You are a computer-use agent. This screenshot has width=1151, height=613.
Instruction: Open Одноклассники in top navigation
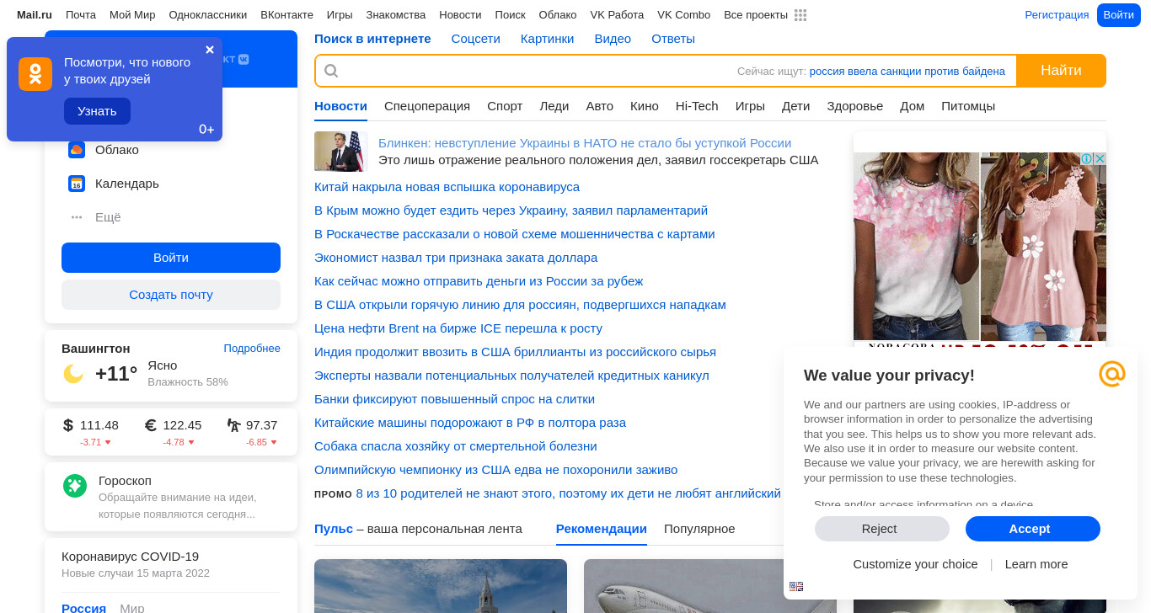(208, 15)
